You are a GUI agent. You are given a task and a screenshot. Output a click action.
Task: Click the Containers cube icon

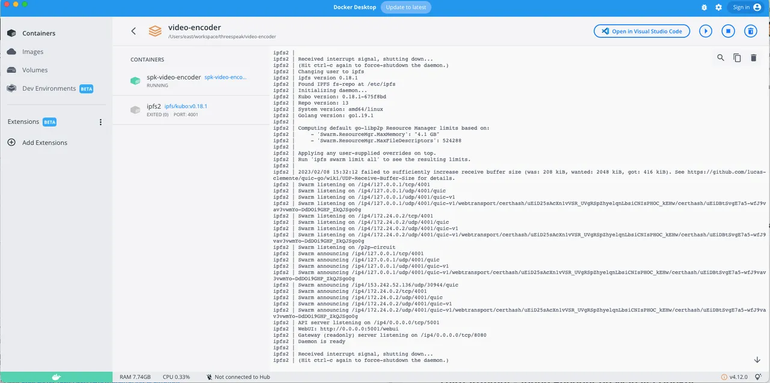coord(11,33)
